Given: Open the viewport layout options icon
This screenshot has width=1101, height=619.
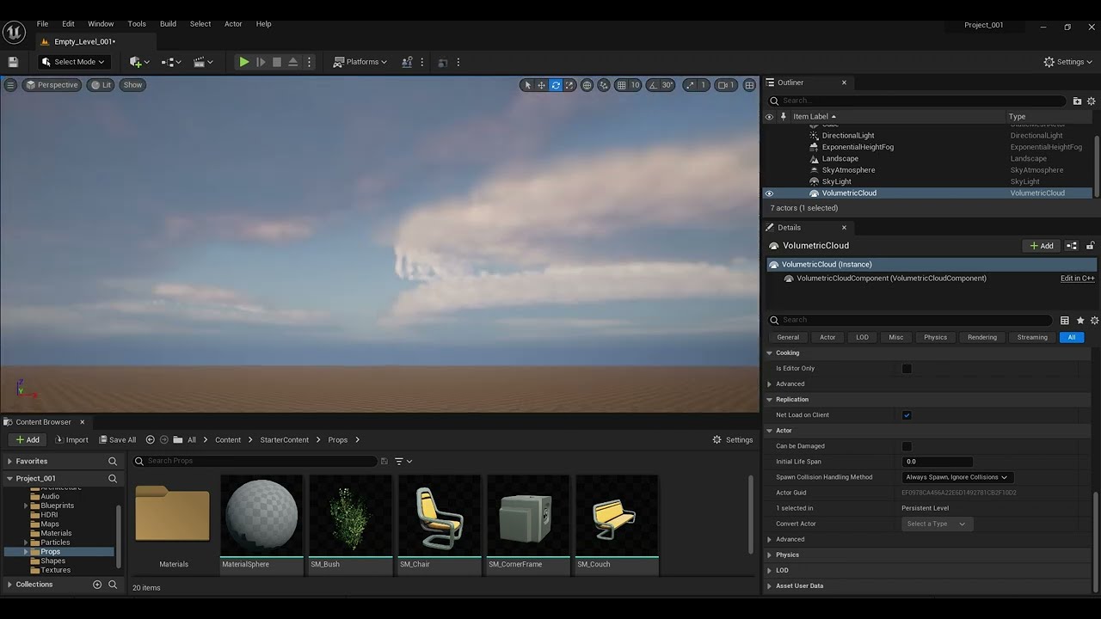Looking at the screenshot, I should (749, 85).
